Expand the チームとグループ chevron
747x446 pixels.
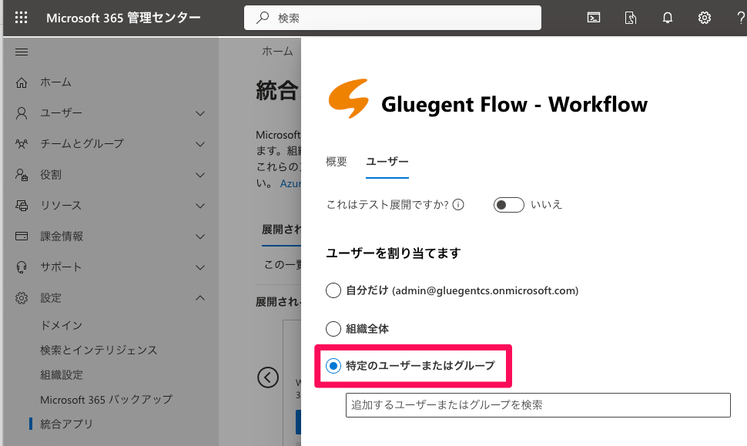(200, 144)
